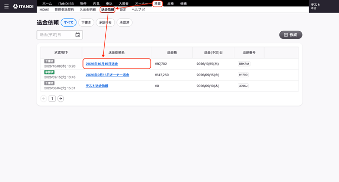Click date 2026/09/10(木)

[208, 86]
